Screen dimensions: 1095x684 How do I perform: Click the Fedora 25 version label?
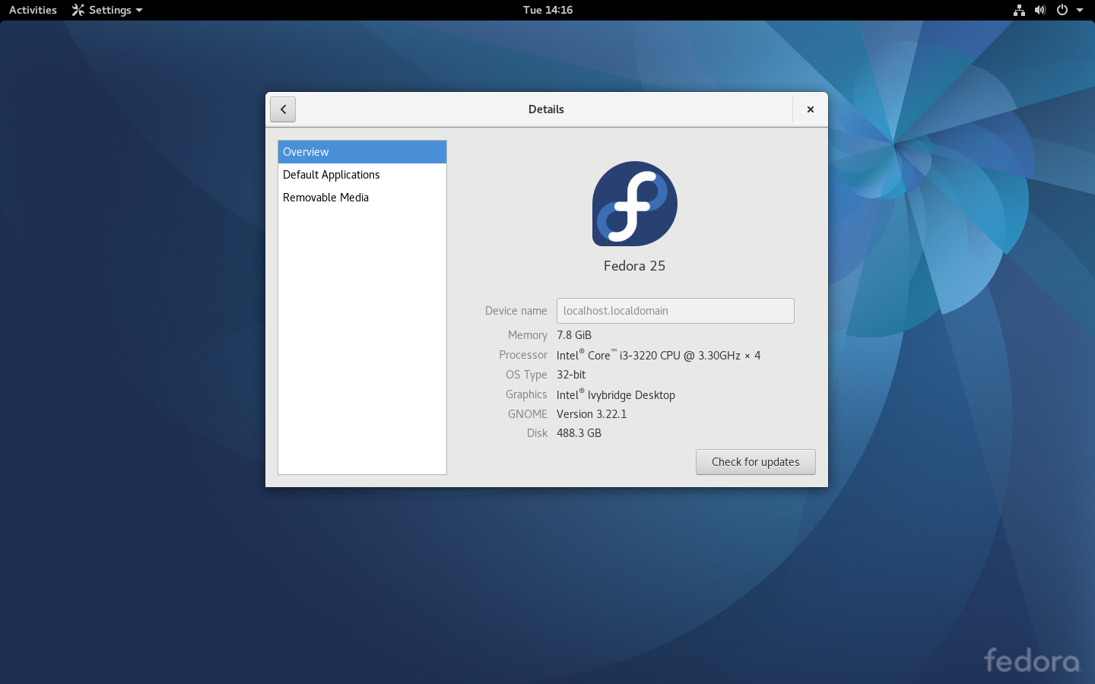pos(634,265)
